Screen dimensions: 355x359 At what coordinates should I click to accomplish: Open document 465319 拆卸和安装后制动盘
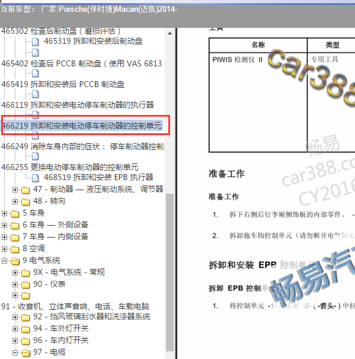pos(93,41)
